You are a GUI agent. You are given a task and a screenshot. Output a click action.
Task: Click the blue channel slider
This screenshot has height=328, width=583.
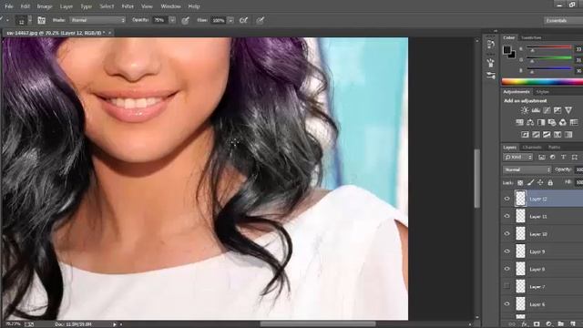tap(549, 69)
